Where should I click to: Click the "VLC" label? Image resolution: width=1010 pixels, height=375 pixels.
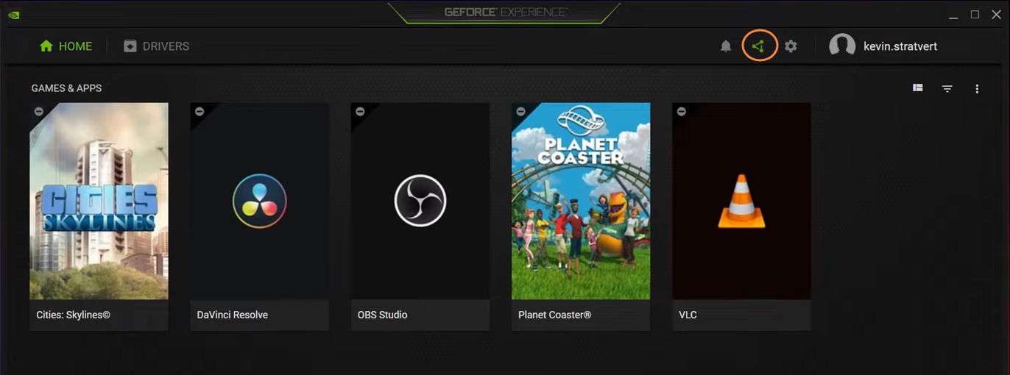(688, 315)
